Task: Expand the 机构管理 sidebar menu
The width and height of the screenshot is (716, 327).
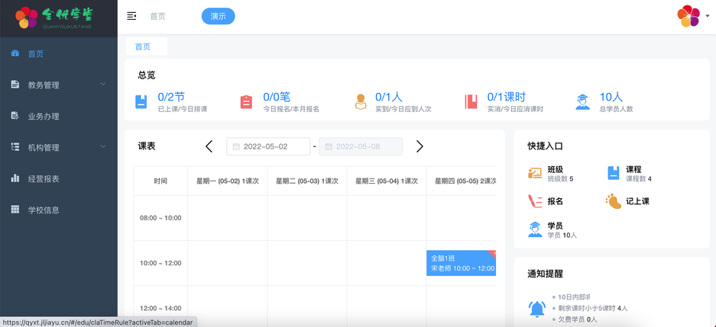Action: tap(59, 148)
